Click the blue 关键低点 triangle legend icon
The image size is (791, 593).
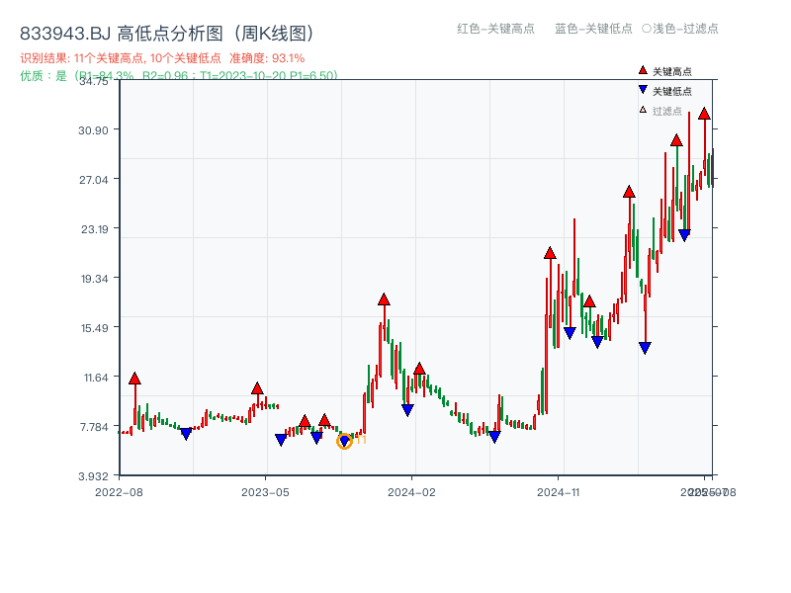pos(641,90)
